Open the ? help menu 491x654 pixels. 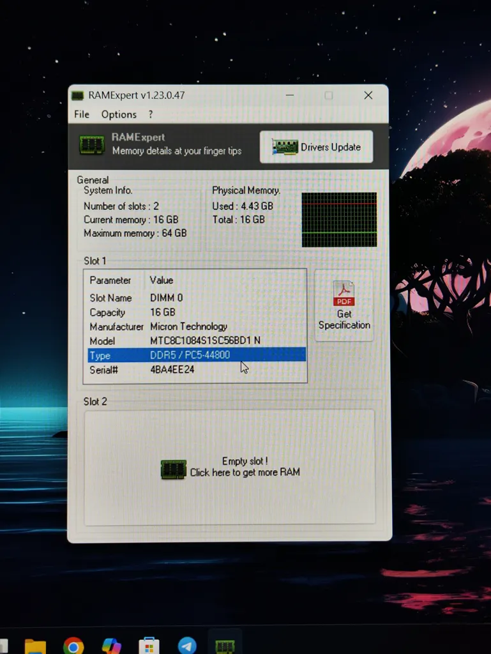pos(151,114)
